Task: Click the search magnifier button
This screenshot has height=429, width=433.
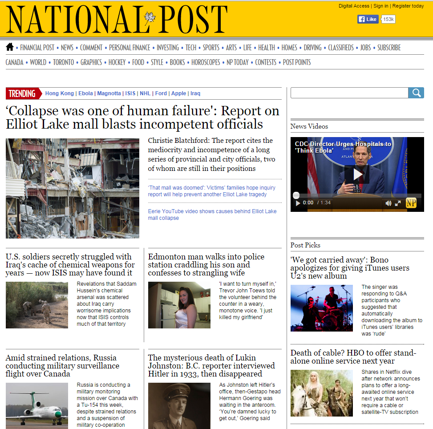Action: click(416, 93)
